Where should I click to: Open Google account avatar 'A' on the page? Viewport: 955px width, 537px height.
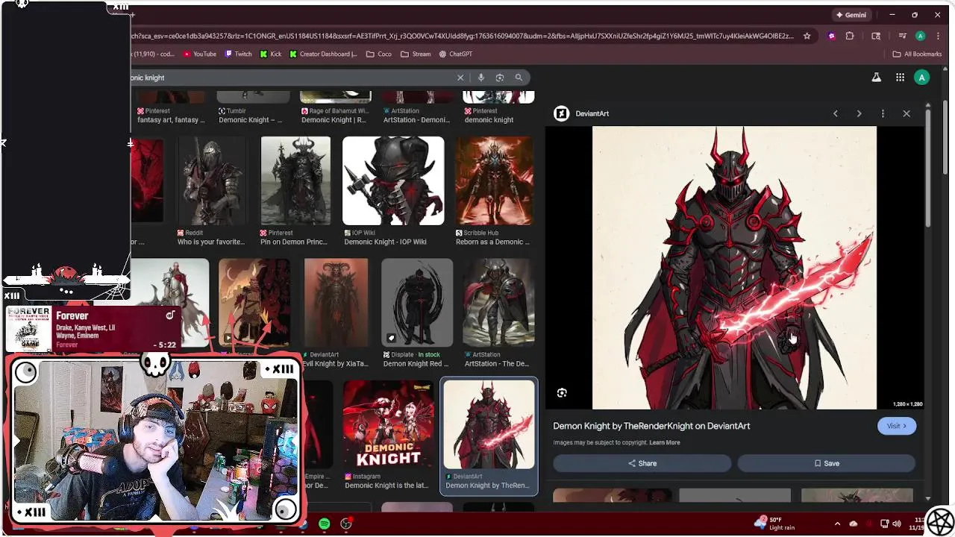click(922, 78)
